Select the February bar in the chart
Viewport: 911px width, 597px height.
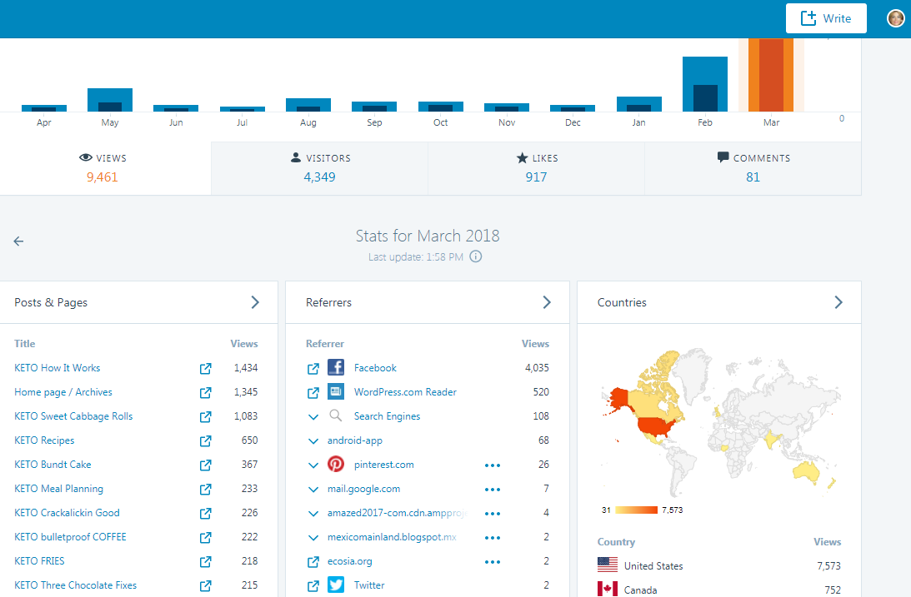point(705,83)
